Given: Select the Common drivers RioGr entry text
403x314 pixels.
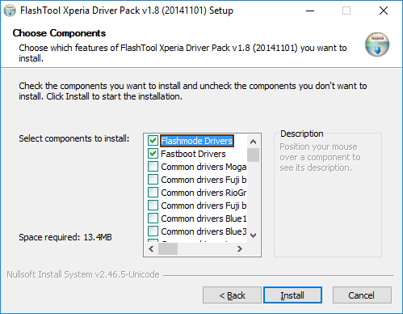Looking at the screenshot, I should [x=204, y=193].
